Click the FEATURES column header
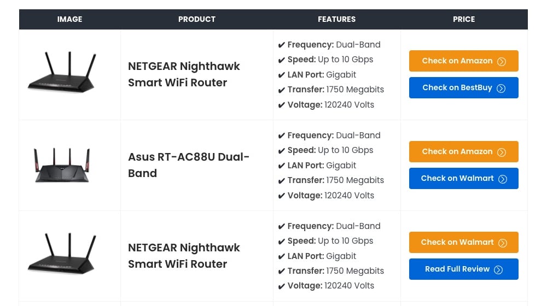547x306 pixels. coord(336,19)
